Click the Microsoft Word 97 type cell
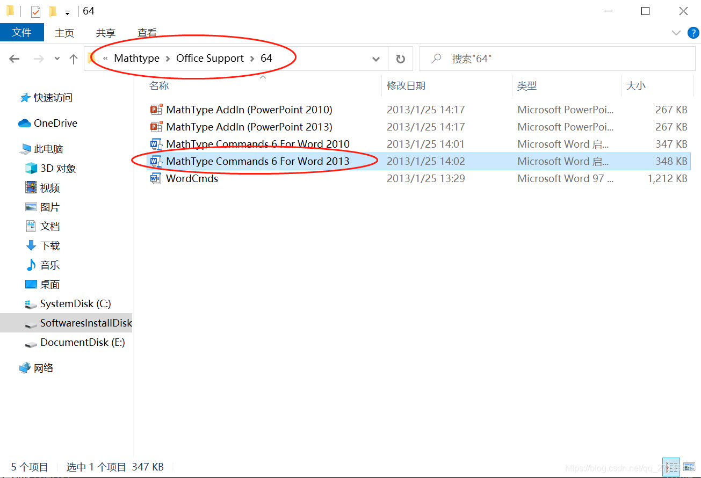Image resolution: width=701 pixels, height=478 pixels. (565, 178)
